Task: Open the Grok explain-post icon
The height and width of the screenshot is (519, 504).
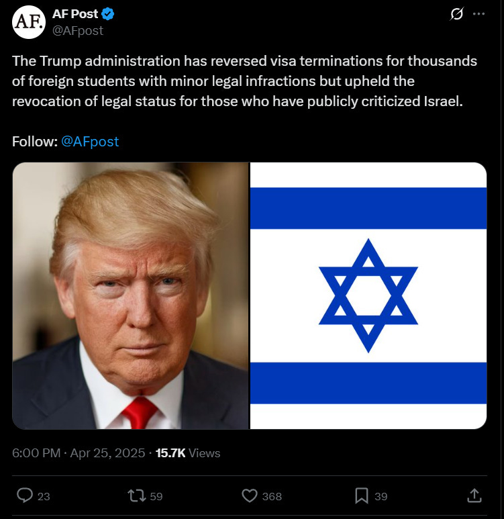Action: point(456,14)
